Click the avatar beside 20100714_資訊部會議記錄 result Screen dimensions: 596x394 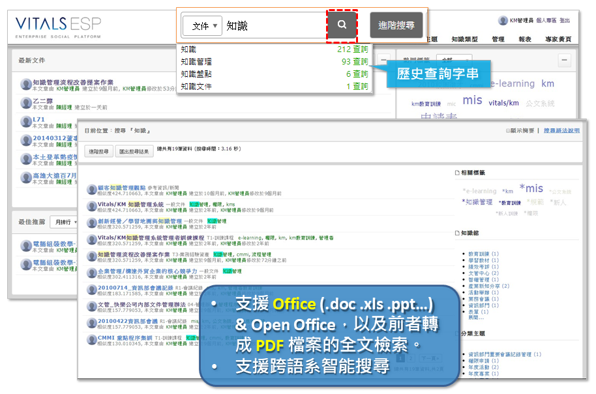click(x=91, y=290)
